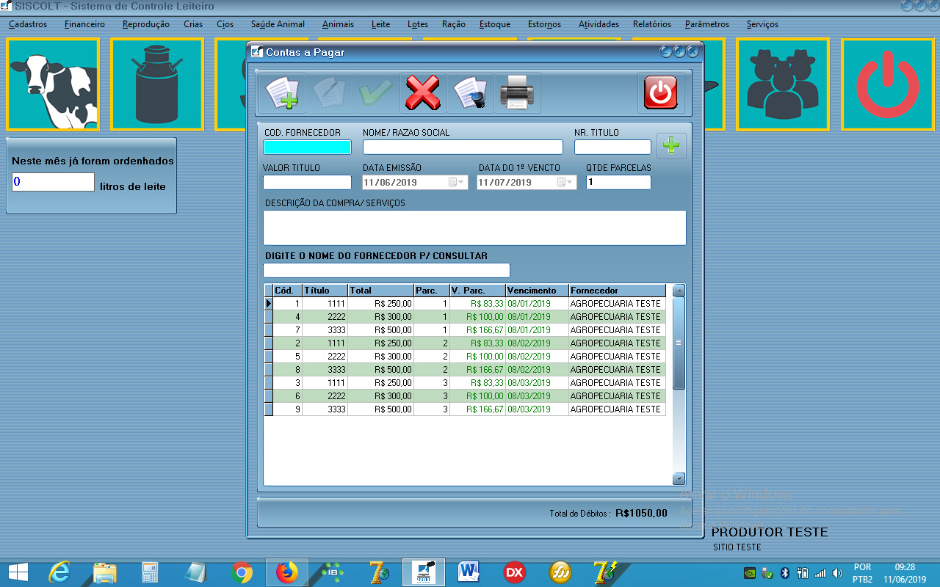Open the Reprodução menu
This screenshot has width=940, height=587.
[x=146, y=24]
